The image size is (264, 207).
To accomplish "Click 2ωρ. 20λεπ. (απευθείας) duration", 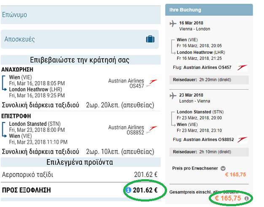I will [120, 105].
